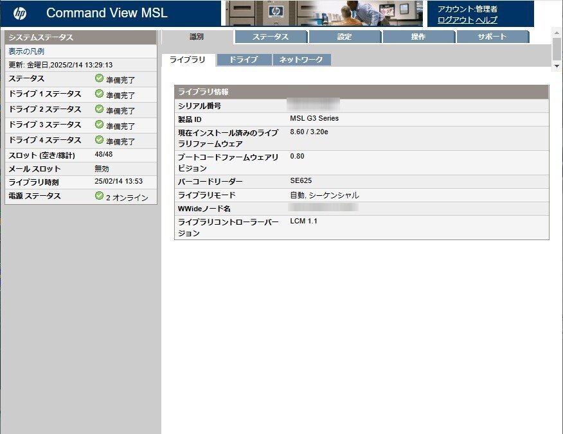The width and height of the screenshot is (563, 434).
Task: Click green check icon for ドライブ 2 ステータス
Action: [x=99, y=109]
